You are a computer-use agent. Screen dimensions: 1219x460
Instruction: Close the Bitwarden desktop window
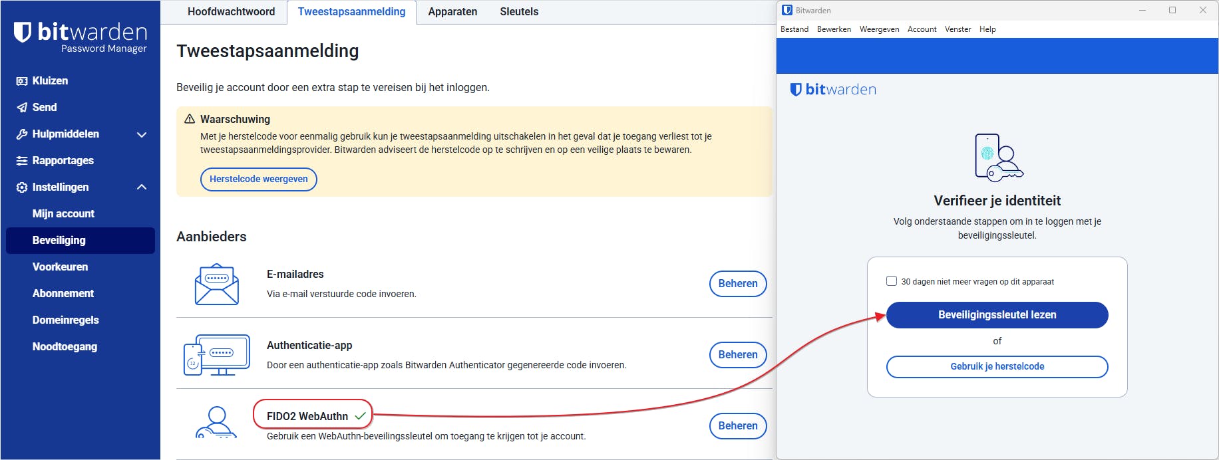tap(1203, 10)
